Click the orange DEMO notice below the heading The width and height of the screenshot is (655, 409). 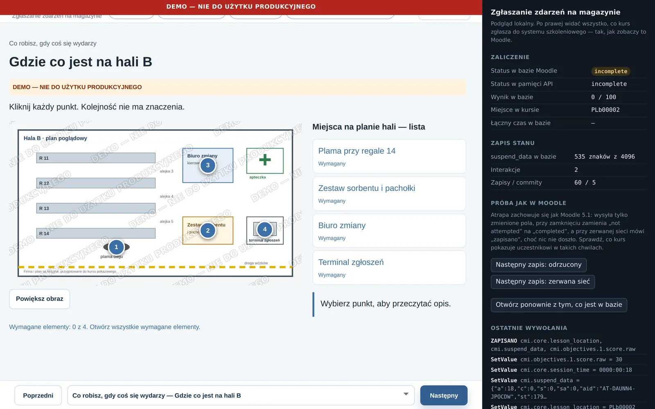238,87
